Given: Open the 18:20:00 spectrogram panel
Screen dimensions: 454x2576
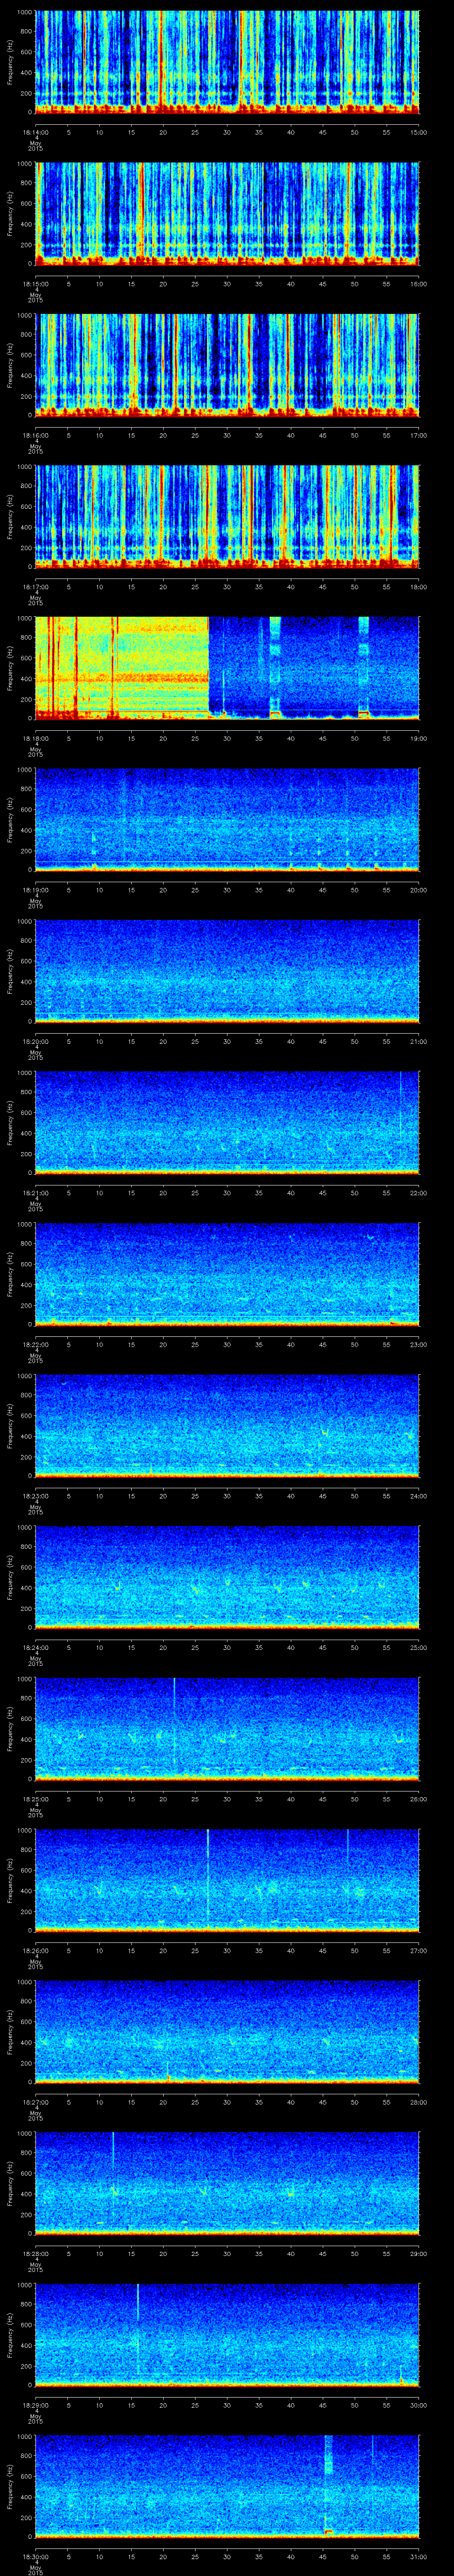Looking at the screenshot, I should point(227,971).
